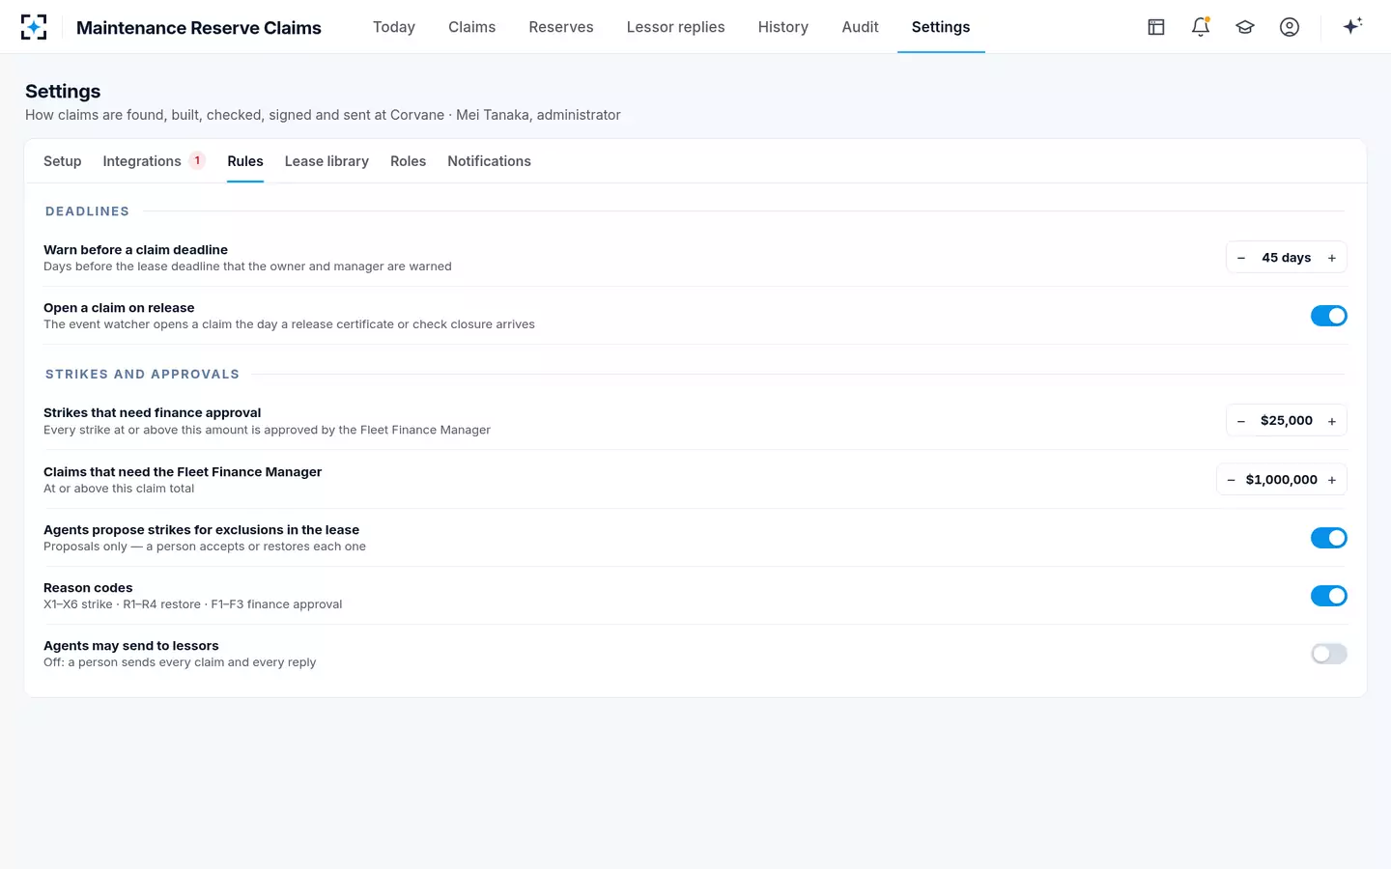
Task: Click the $25,000 threshold value
Action: (1287, 421)
